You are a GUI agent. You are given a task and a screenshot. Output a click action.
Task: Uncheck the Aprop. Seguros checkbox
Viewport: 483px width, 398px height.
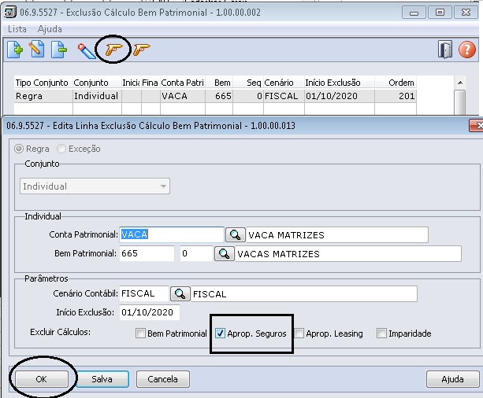tap(220, 333)
